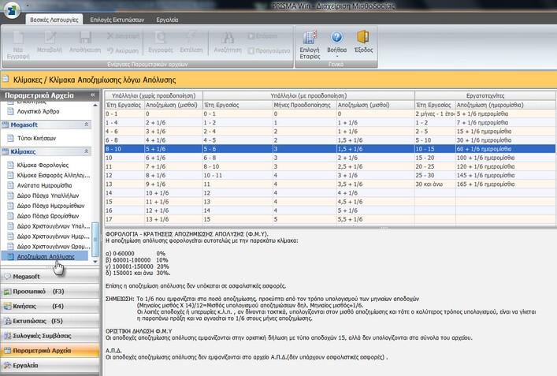Click the Megasoft group header icon
Image resolution: width=557 pixels, height=376 pixels.
[5, 125]
